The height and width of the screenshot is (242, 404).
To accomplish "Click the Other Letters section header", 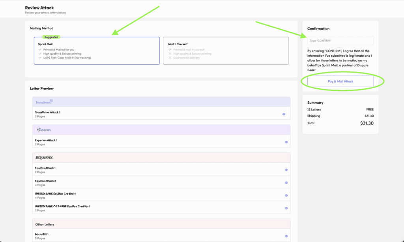I will click(x=45, y=224).
